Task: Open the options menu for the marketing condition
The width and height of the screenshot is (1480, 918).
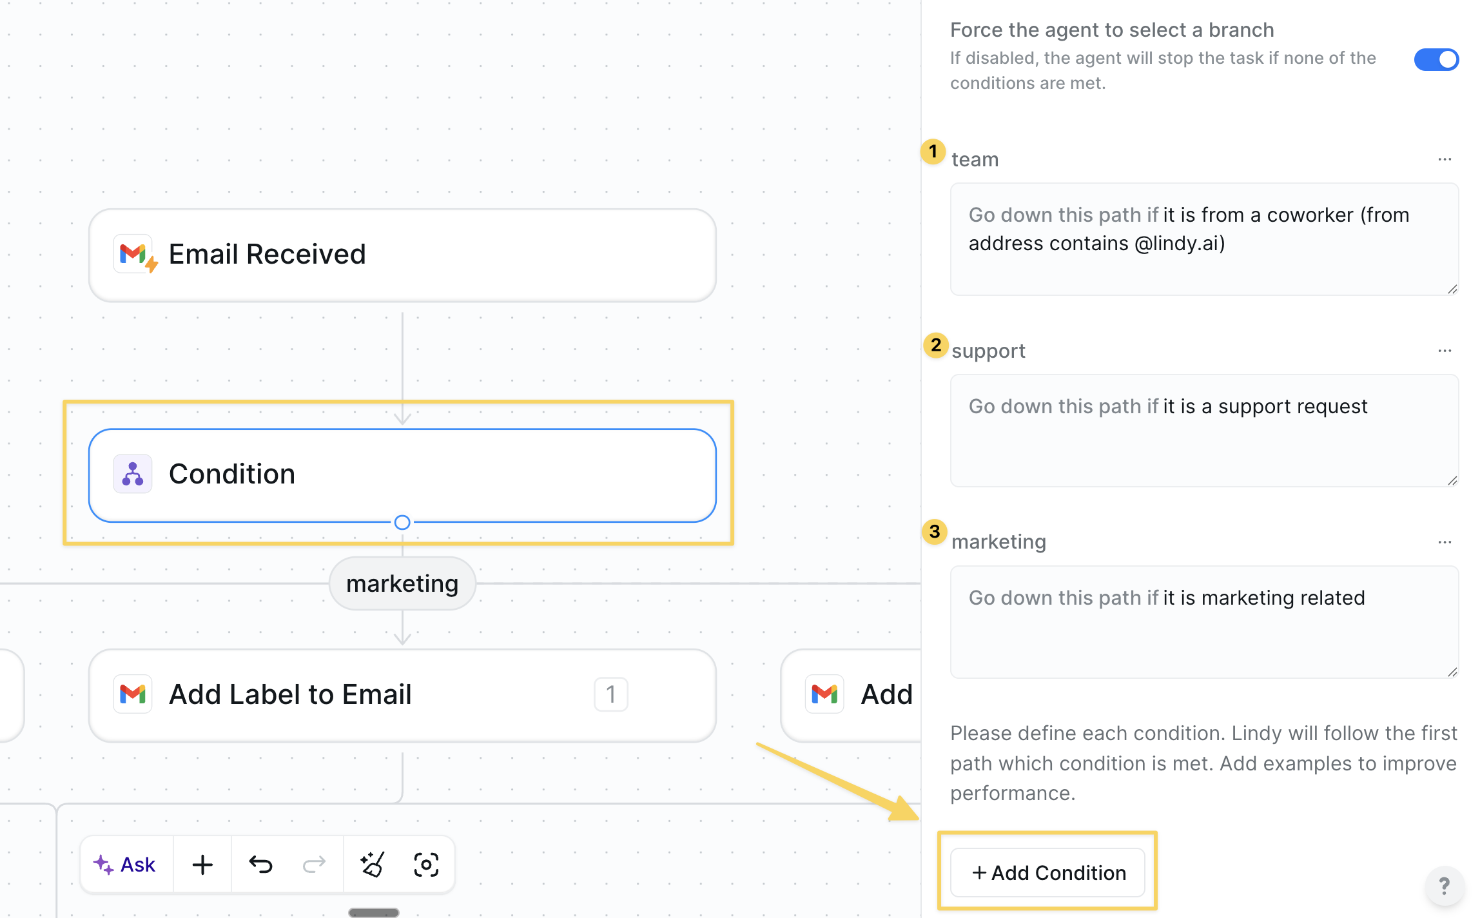Action: click(1444, 542)
